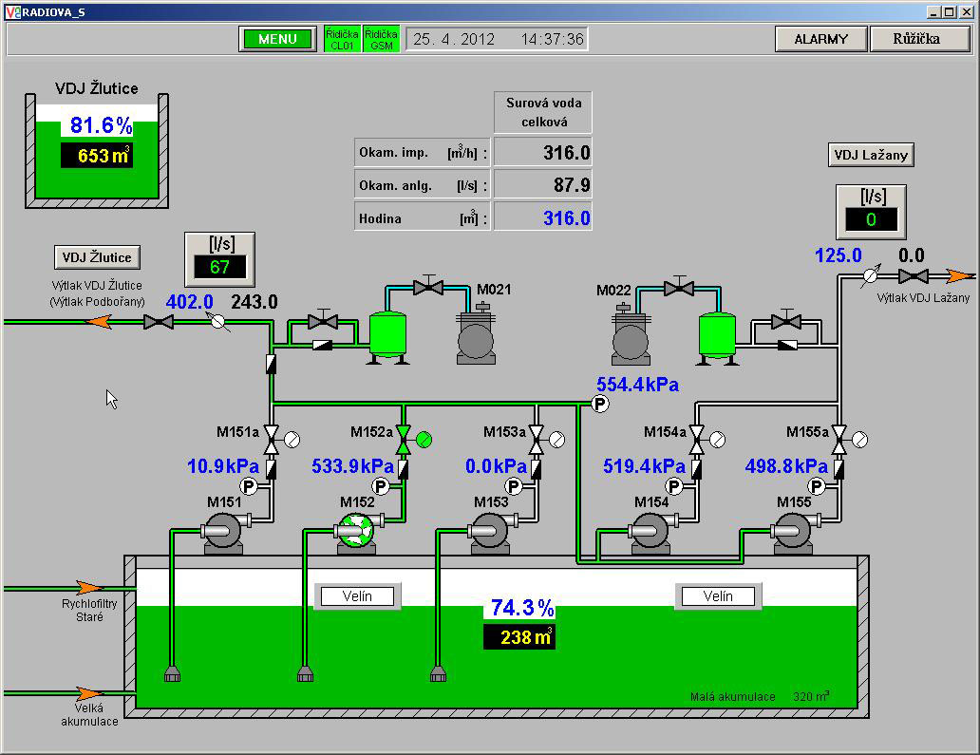
Task: Click Řídička CL01 status indicator
Action: coord(342,39)
